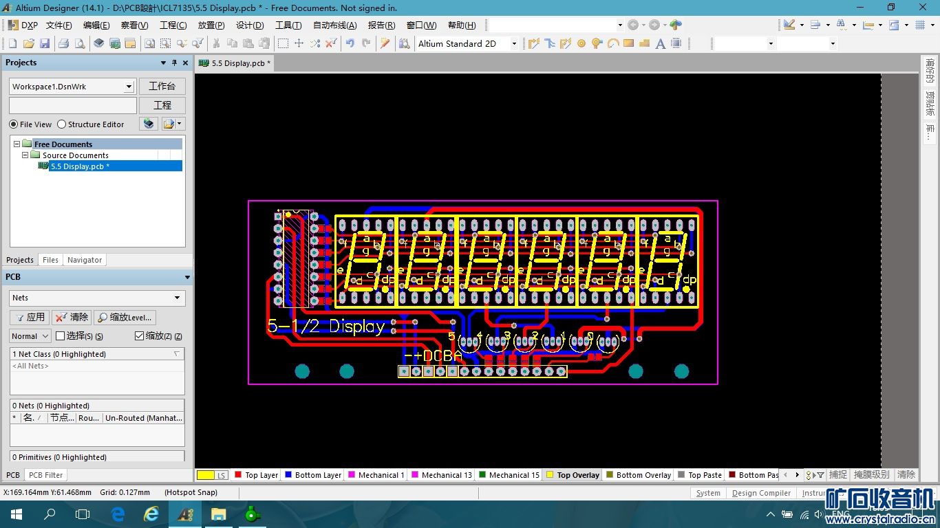Click the 清除 clear button in PCB panel

pyautogui.click(x=72, y=318)
